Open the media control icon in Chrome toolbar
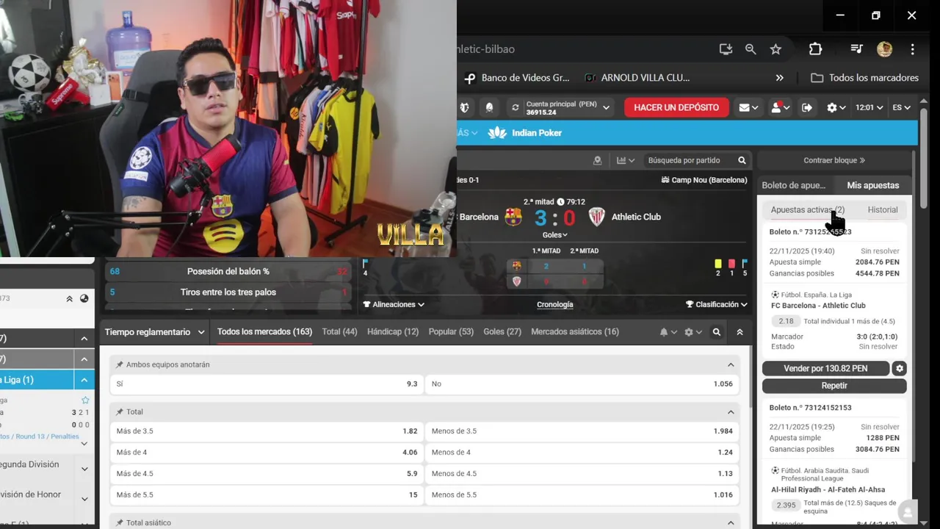 [x=856, y=49]
